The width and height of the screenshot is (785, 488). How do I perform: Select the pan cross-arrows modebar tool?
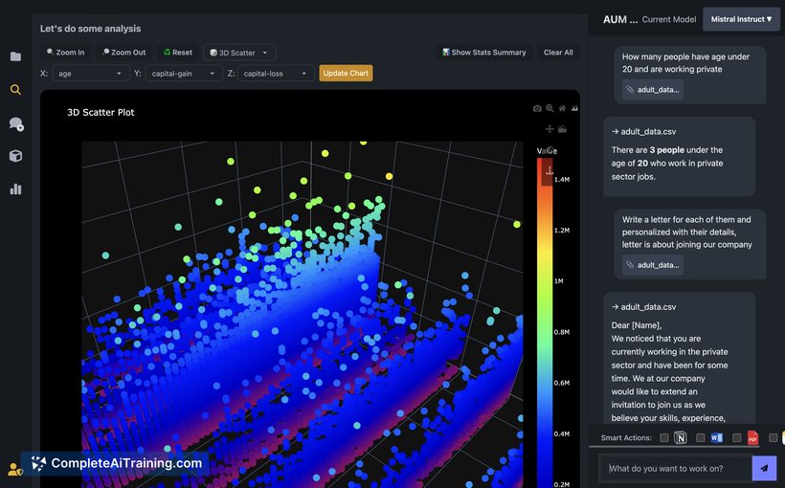coord(549,129)
